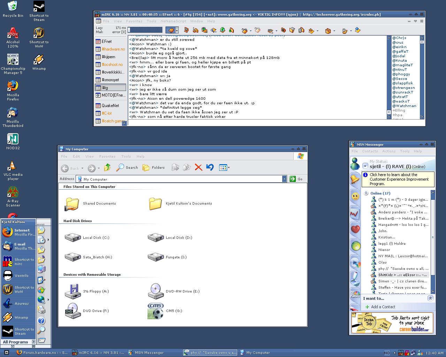
Task: Select user @Watchman in mIRC nick list
Action: click(x=404, y=106)
